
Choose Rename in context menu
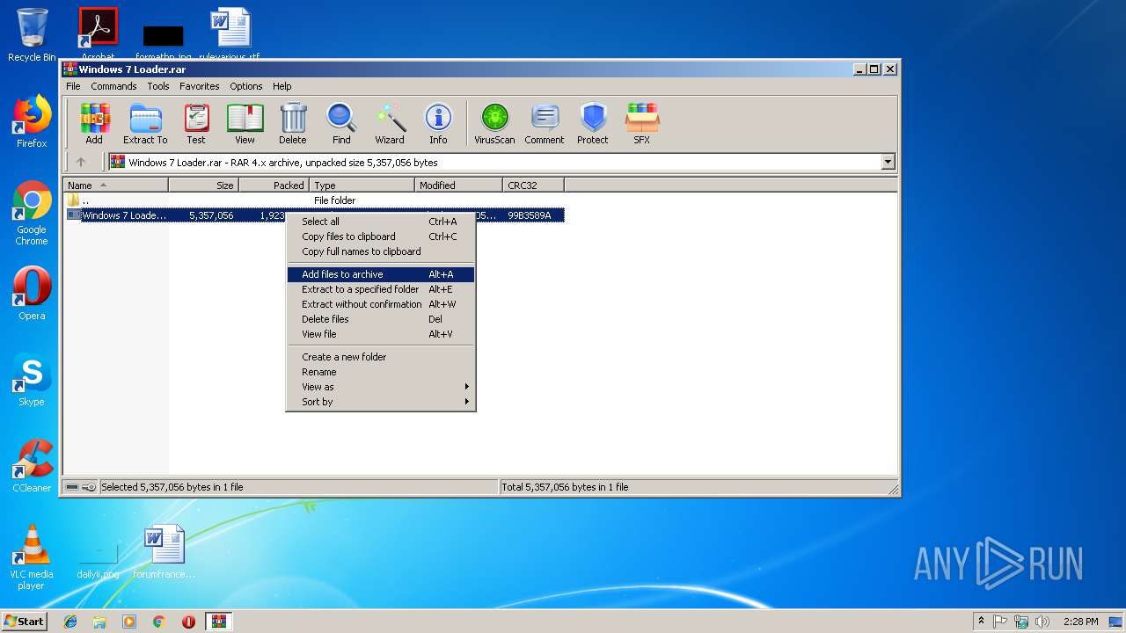(x=381, y=372)
